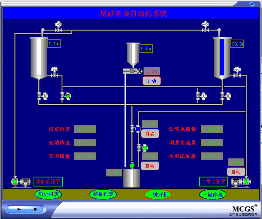Click the 二号造浆泵 pump icon at bottom right
This screenshot has width=262, height=219.
coord(240,182)
